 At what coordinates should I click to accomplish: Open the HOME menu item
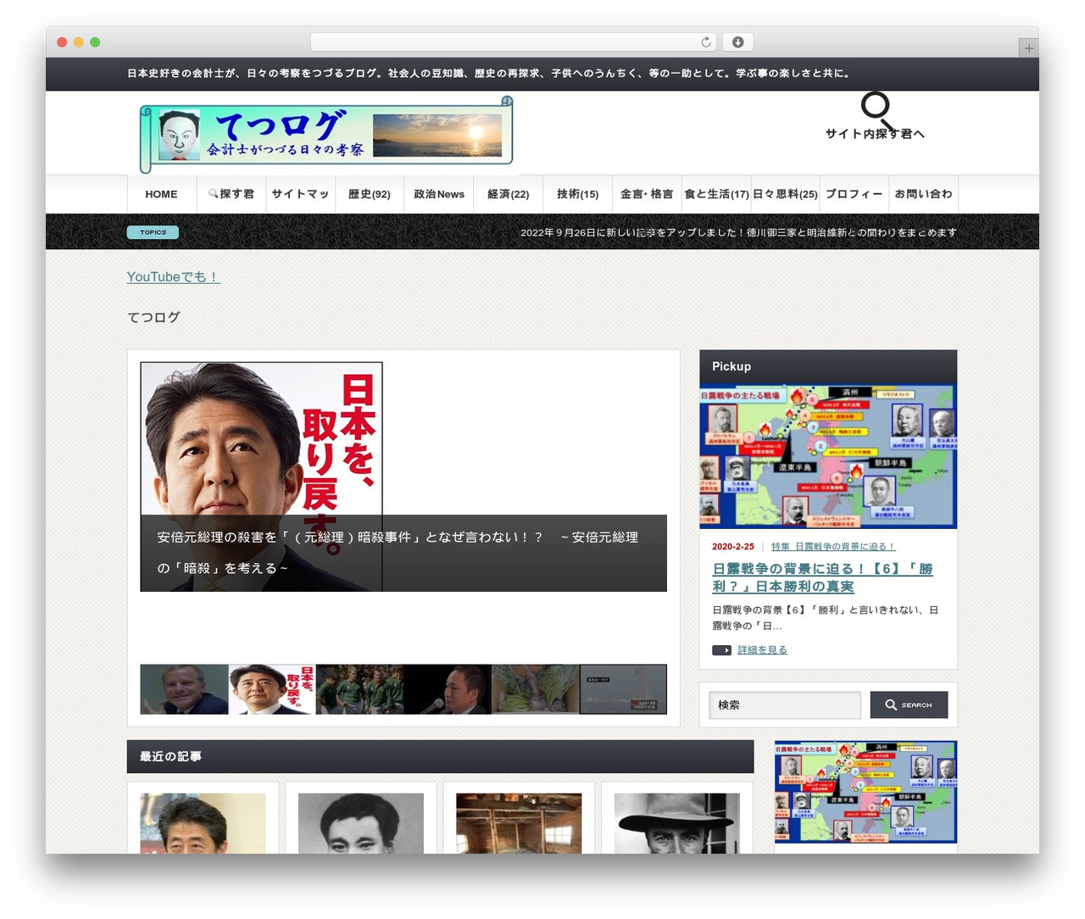point(161,194)
